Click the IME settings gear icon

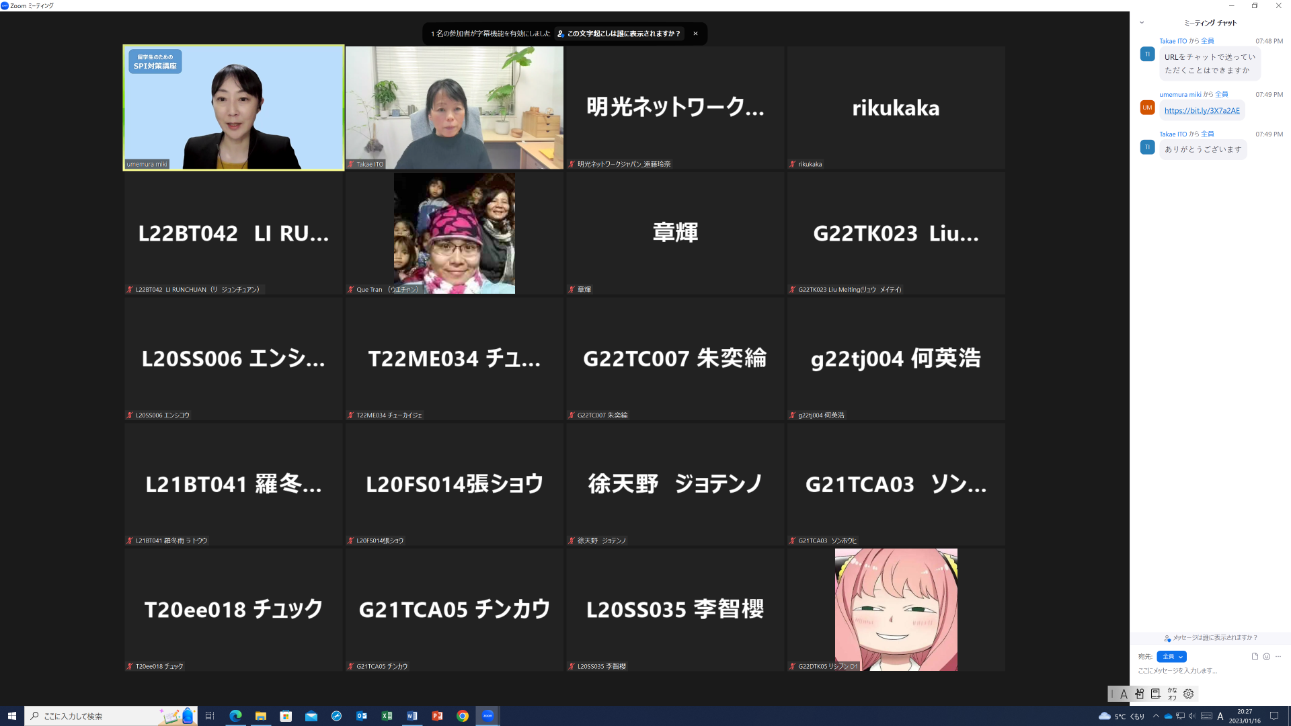pos(1189,694)
